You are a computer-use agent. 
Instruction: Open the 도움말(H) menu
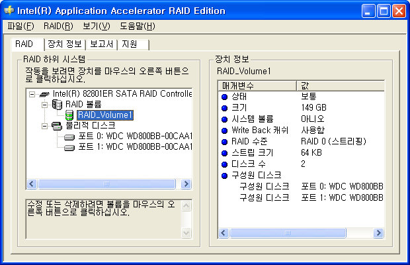(x=138, y=26)
